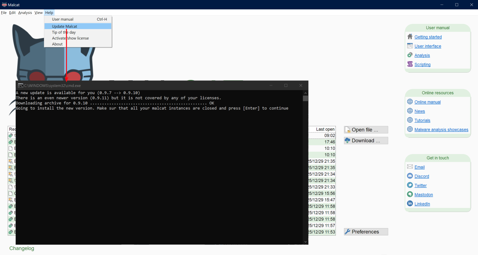The width and height of the screenshot is (478, 255).
Task: Click the cloud icon on Download button
Action: 348,140
